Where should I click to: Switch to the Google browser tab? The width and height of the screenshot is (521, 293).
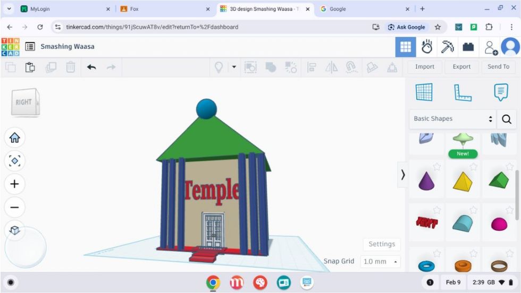(x=362, y=9)
